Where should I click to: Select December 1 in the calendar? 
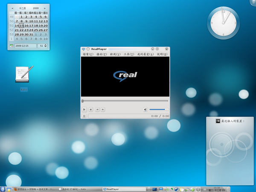22,17
